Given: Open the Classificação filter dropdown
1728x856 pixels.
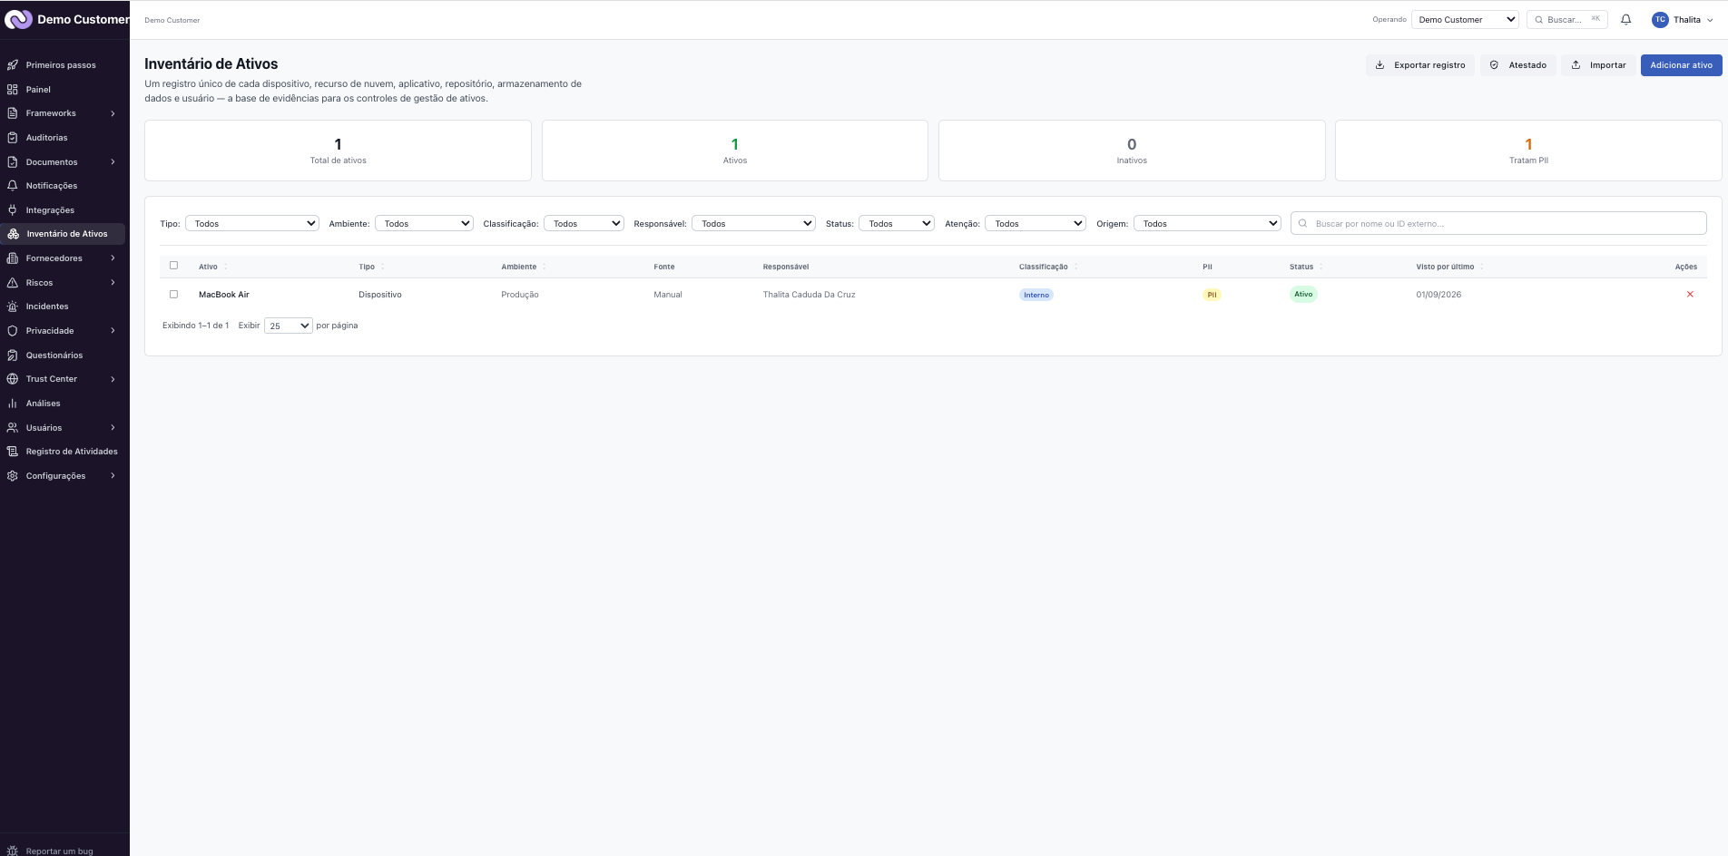Looking at the screenshot, I should (x=584, y=223).
